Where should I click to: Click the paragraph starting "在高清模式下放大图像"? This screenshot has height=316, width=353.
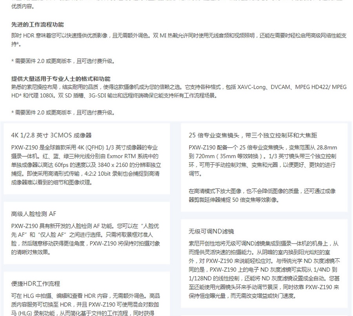pos(262,195)
